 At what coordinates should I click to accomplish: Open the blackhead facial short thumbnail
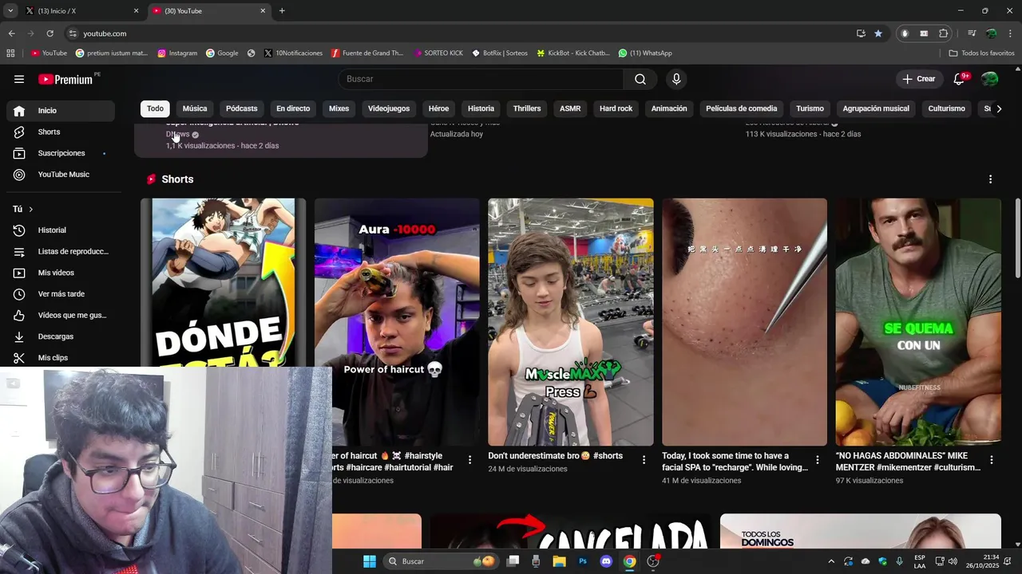[x=744, y=322]
